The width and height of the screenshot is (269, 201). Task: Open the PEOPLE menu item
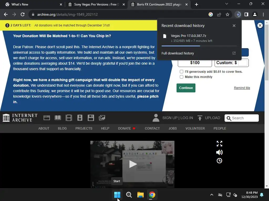220,129
